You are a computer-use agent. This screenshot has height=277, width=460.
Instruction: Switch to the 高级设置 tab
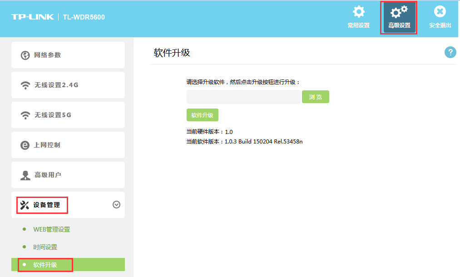pos(398,18)
